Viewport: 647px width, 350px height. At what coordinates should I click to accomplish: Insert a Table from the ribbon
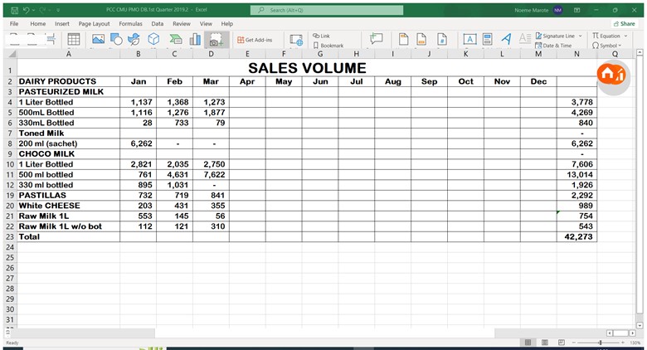(x=74, y=40)
